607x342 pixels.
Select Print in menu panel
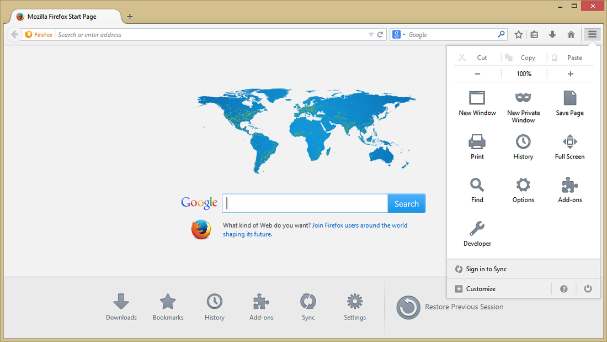coord(477,147)
